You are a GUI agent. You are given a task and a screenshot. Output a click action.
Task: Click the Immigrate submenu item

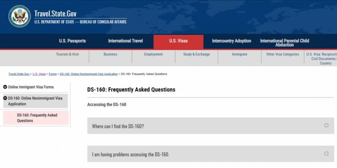coord(239,54)
